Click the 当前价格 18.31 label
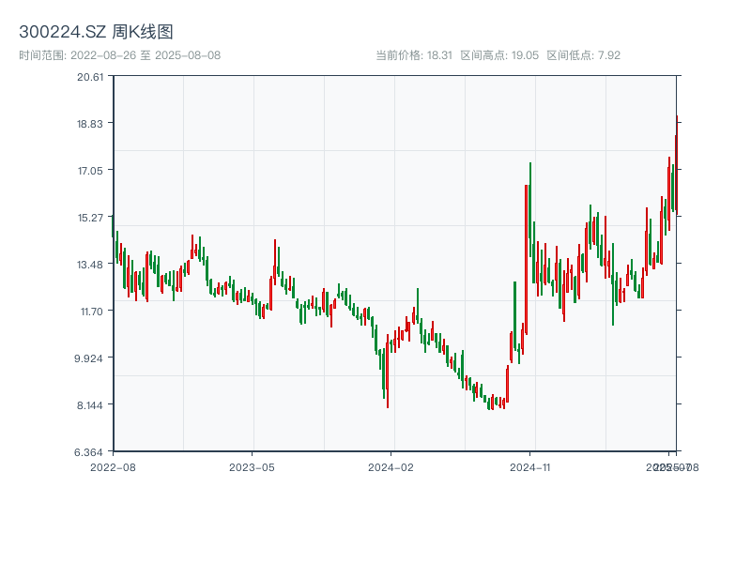751x563 pixels. click(x=414, y=55)
